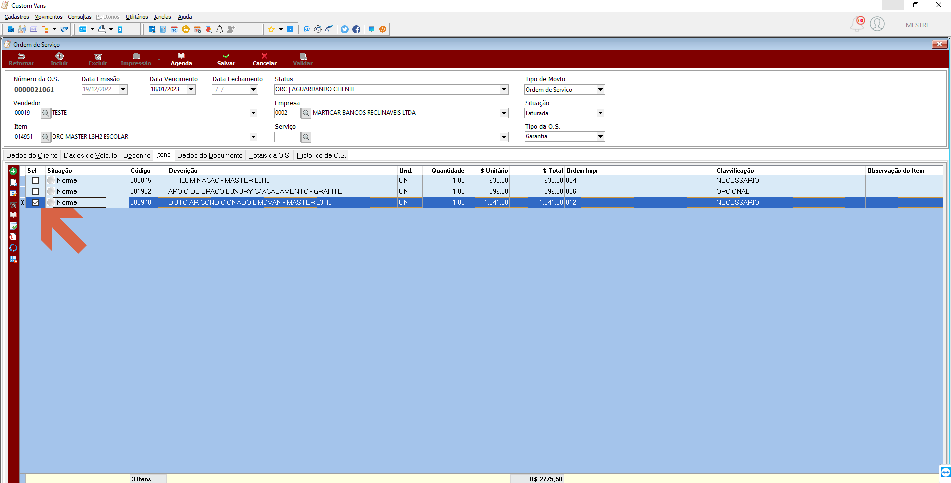Image resolution: width=951 pixels, height=483 pixels.
Task: Open the Situação dropdown showing Faturada
Action: [x=600, y=113]
